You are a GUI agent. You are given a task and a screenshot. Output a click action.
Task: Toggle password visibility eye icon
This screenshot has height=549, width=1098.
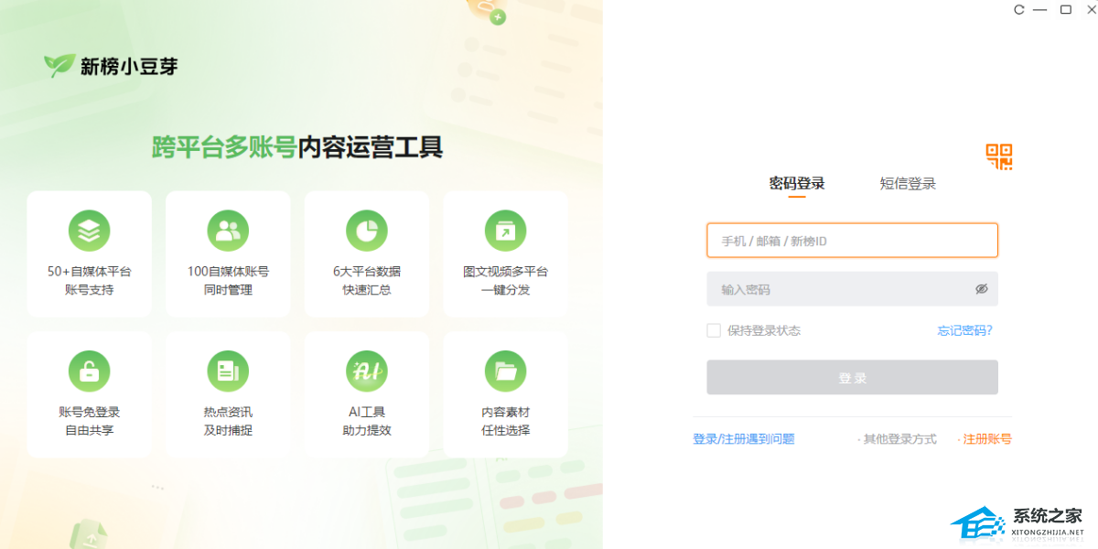(x=982, y=289)
